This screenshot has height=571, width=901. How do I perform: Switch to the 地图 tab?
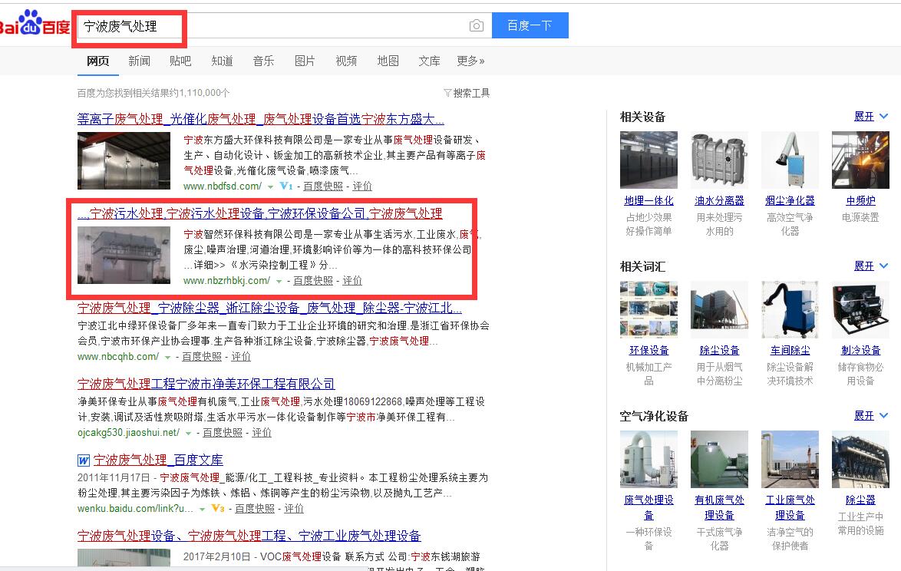388,61
